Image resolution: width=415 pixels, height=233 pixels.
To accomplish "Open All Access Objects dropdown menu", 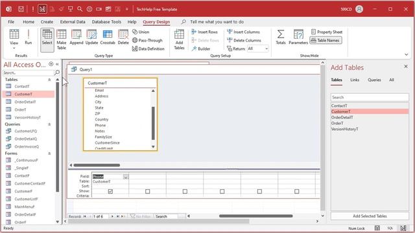I will tap(51, 64).
